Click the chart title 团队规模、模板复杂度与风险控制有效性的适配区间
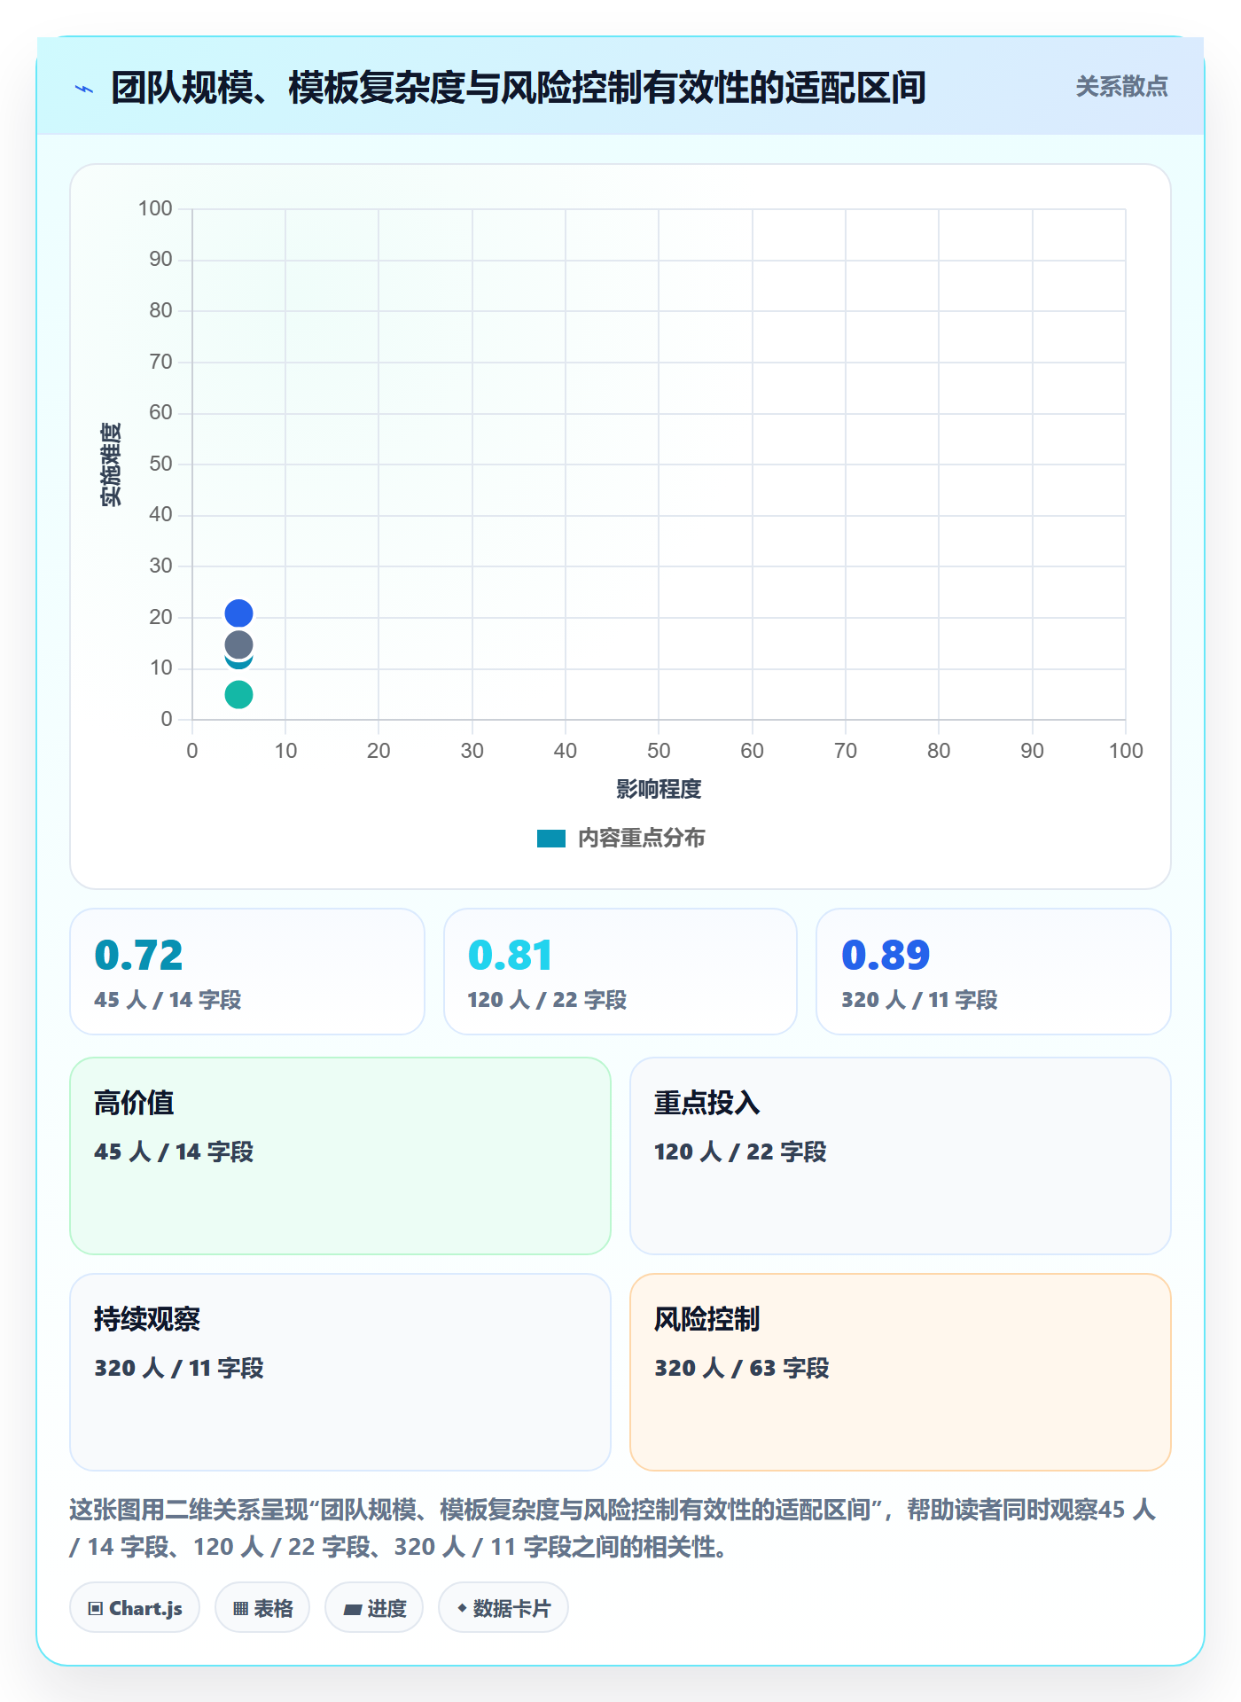 point(519,88)
